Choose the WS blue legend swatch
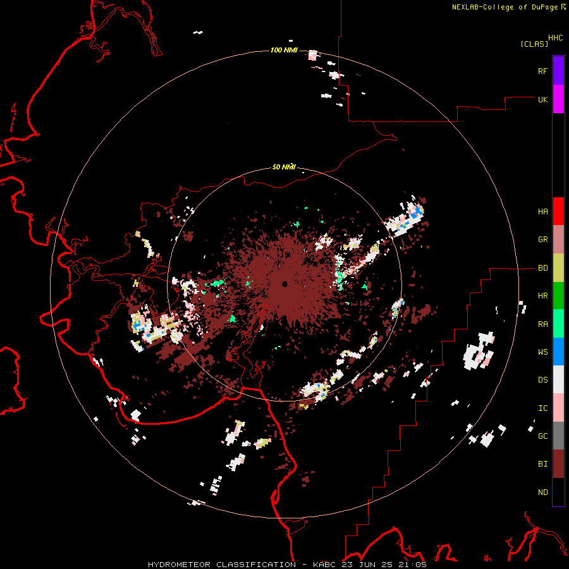Screen dimensions: 569x569 tap(558, 352)
